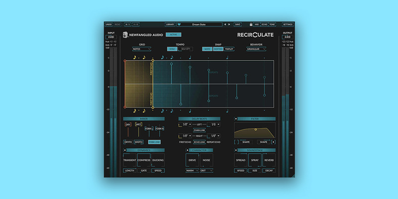Viewport: 398px width, 199px height.
Task: Toggle the Soundstage section power dot
Action: pyautogui.click(x=236, y=150)
